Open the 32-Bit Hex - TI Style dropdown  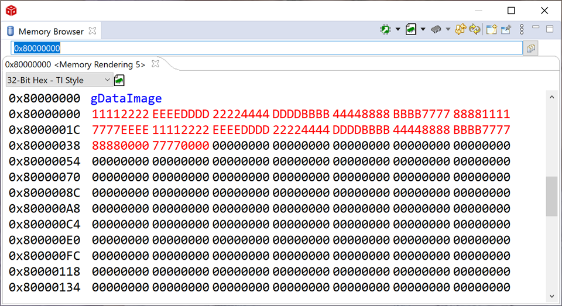[x=59, y=80]
